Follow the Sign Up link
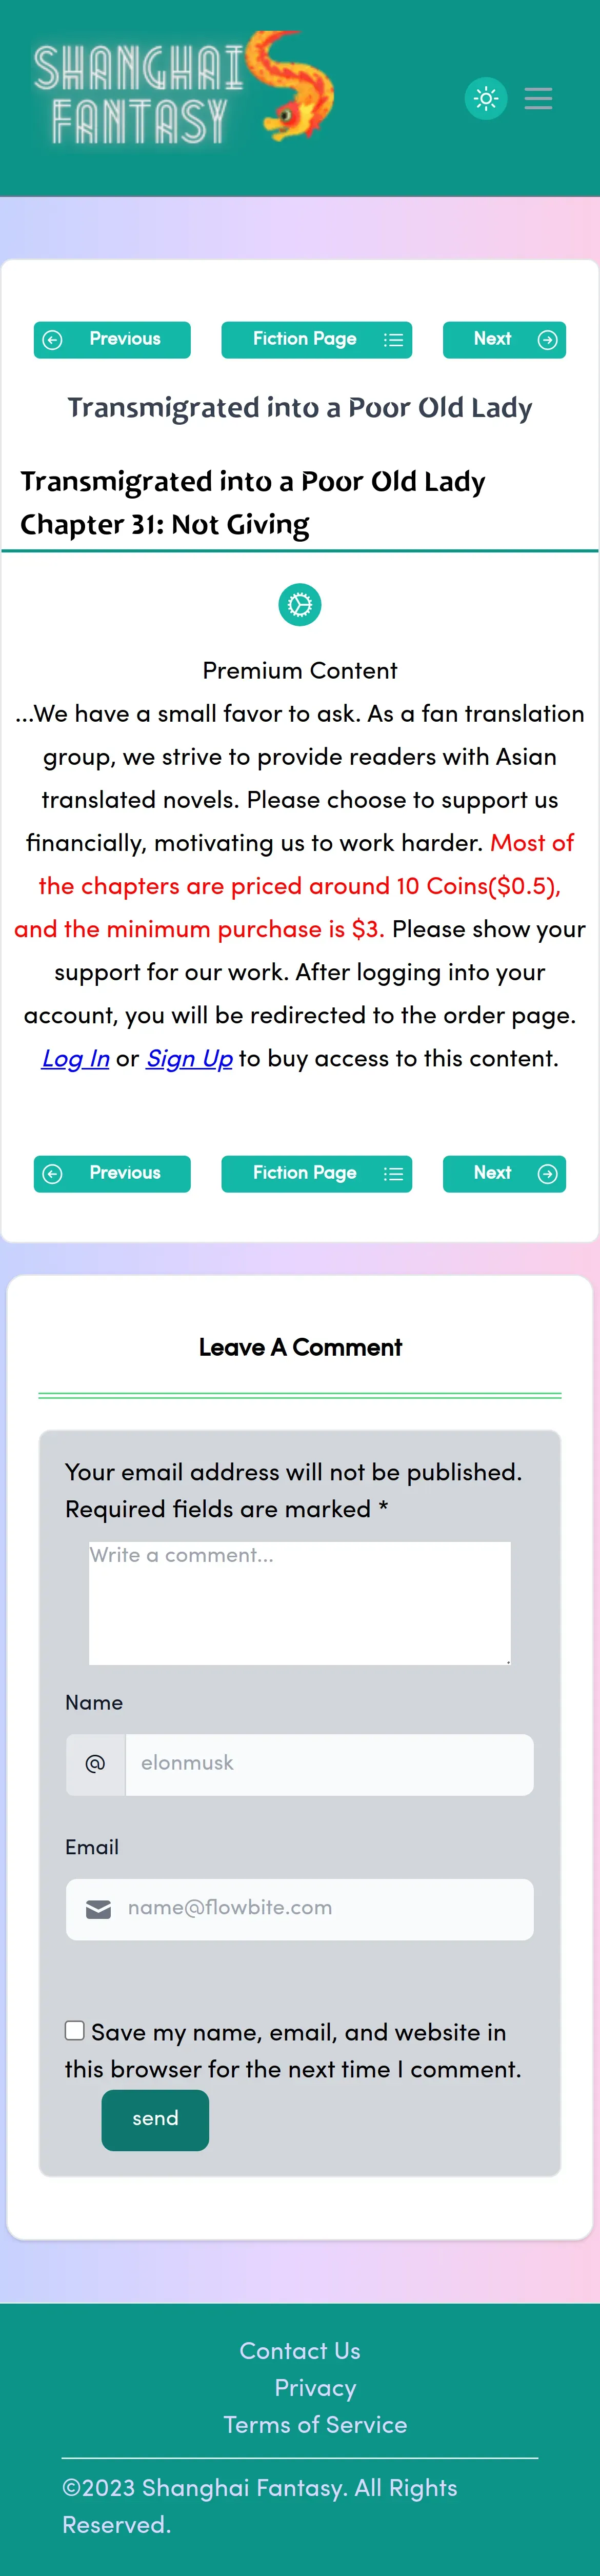Image resolution: width=600 pixels, height=2576 pixels. tap(189, 1059)
